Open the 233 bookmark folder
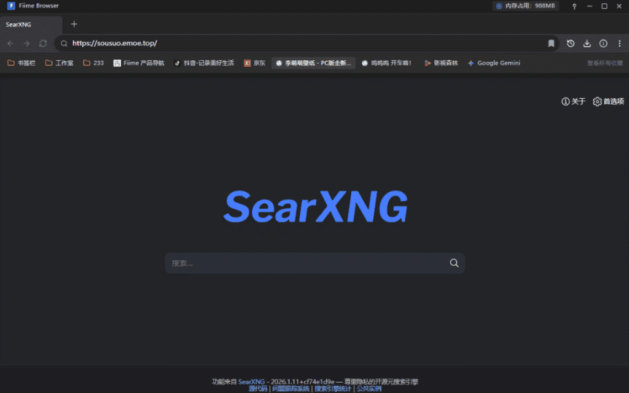Viewport: 629px width, 393px height. coord(93,63)
